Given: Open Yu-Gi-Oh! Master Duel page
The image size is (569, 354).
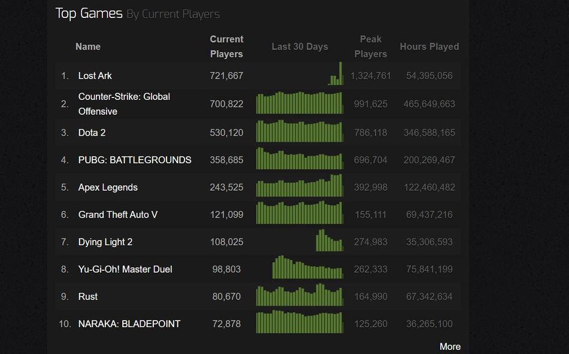Looking at the screenshot, I should point(125,269).
